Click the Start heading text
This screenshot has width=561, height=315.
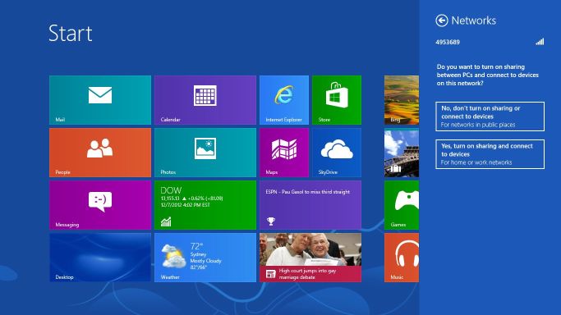pyautogui.click(x=71, y=33)
